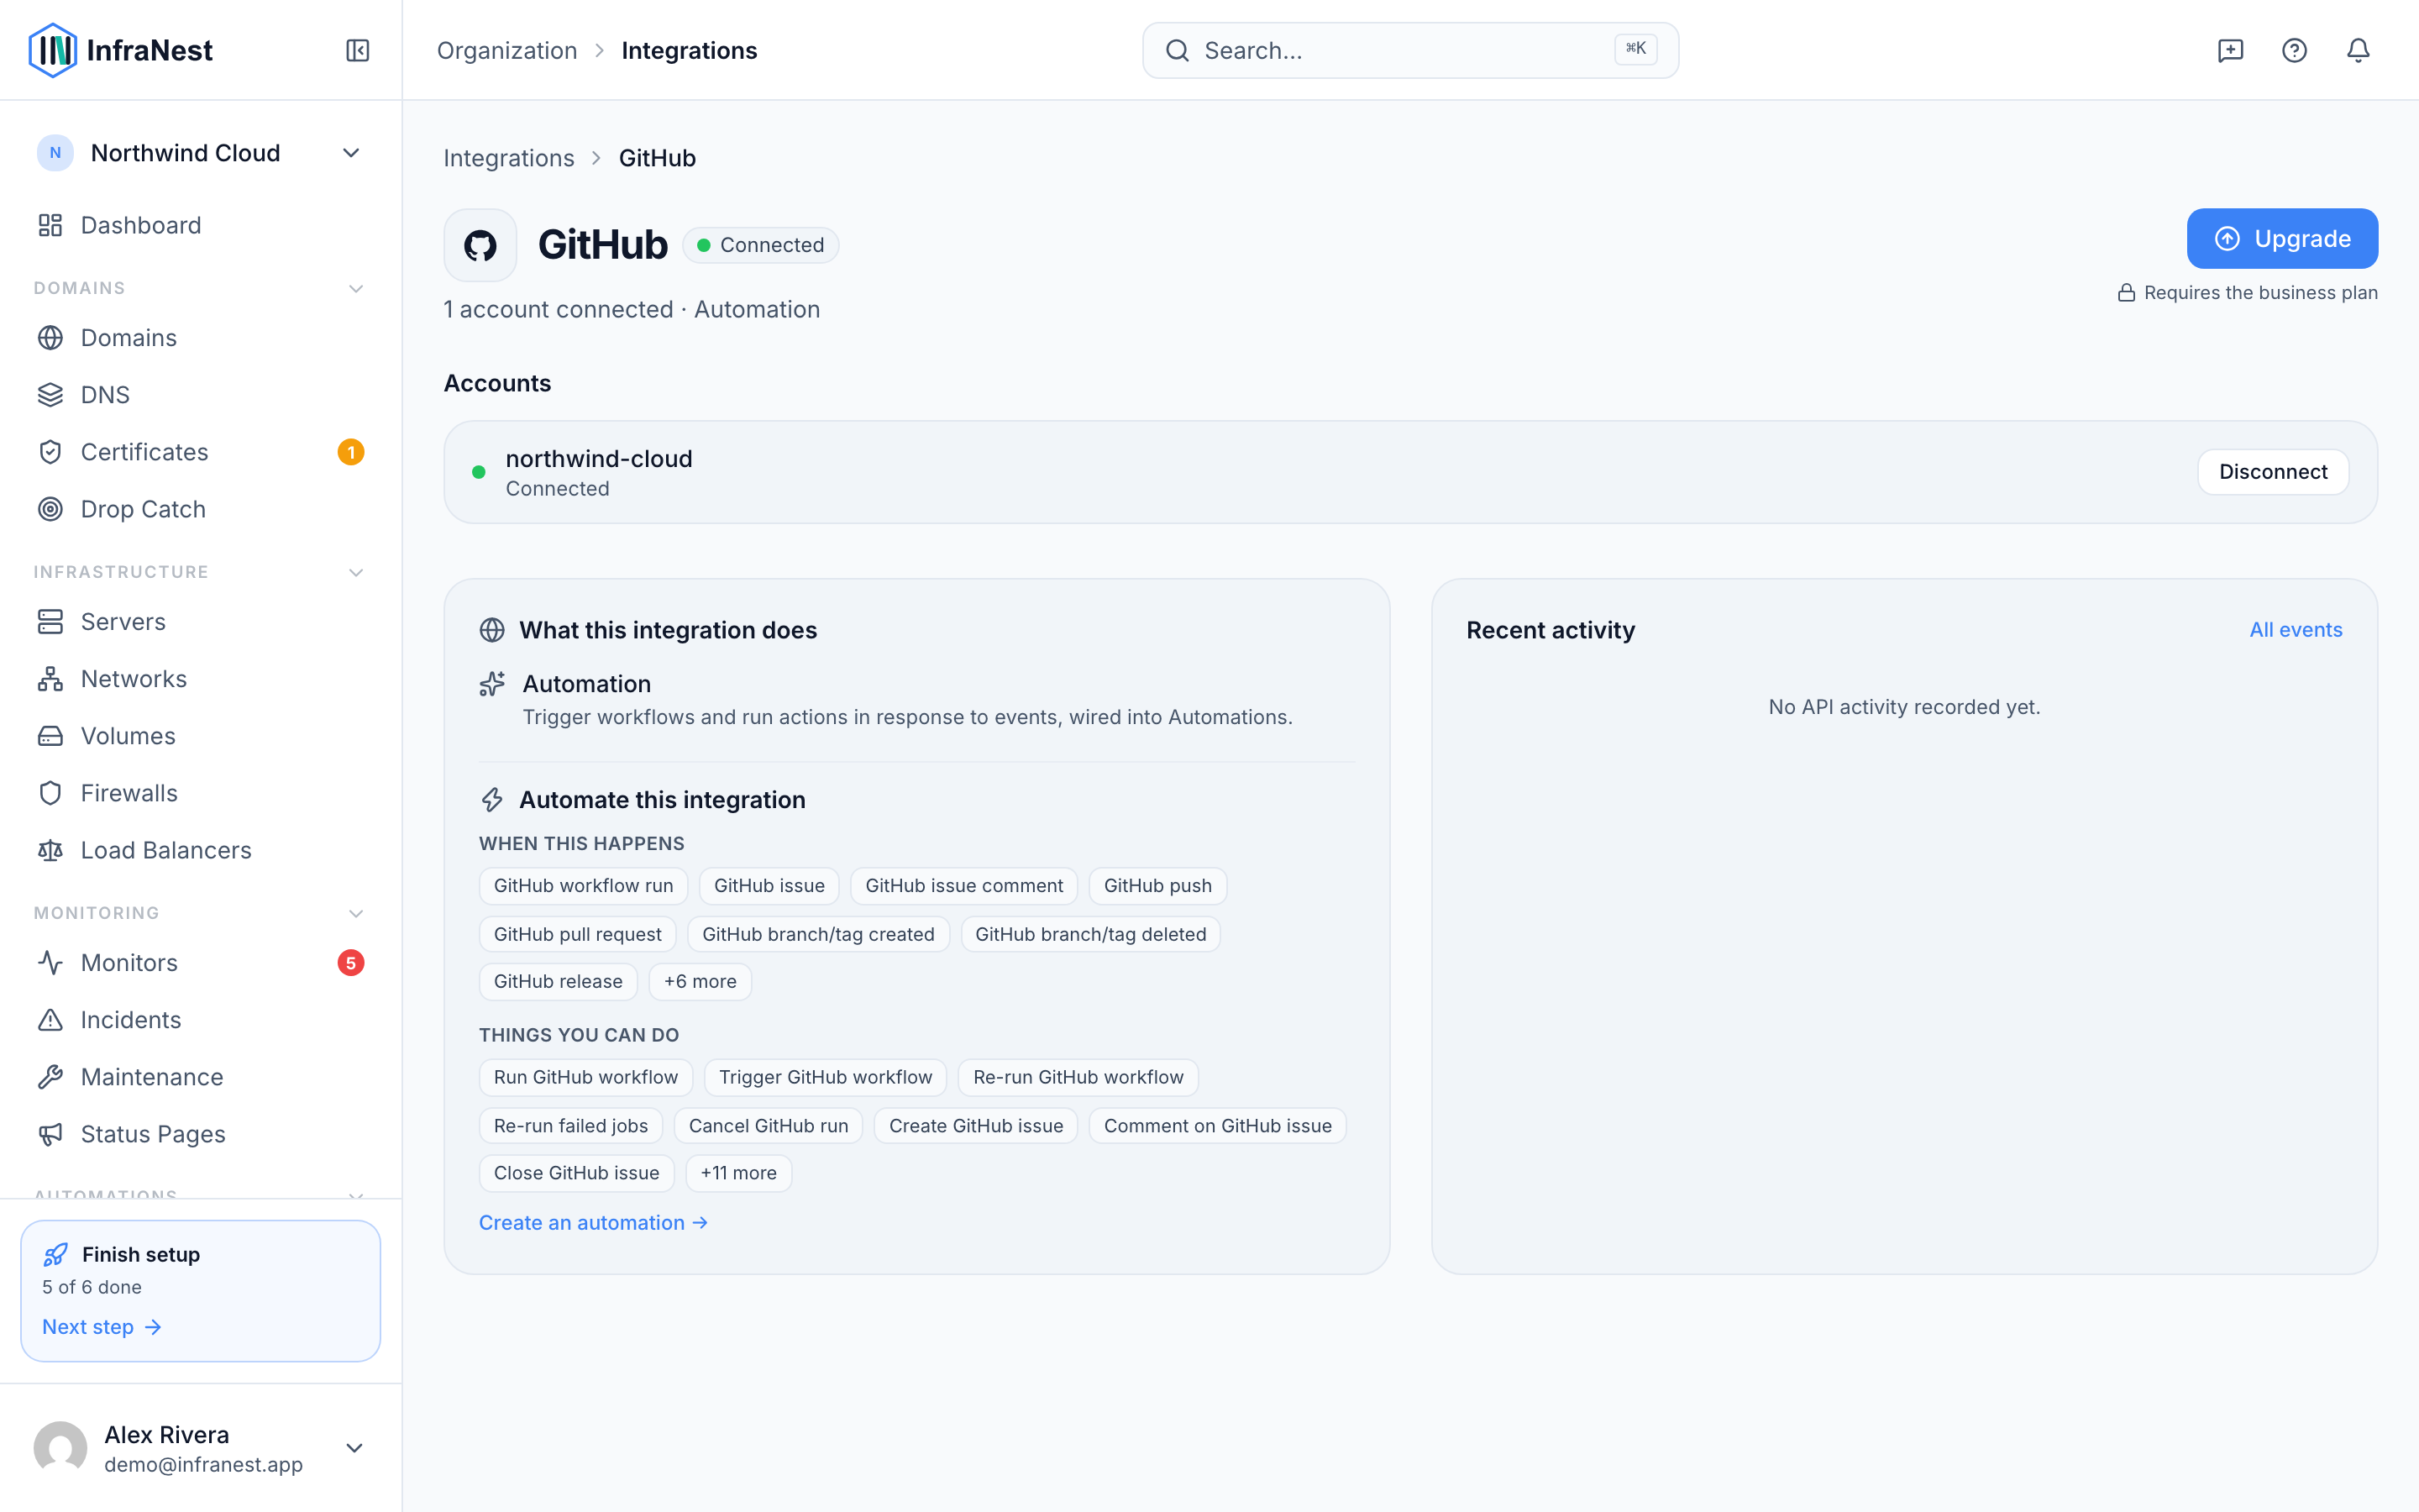
Task: Click the Load Balancers scale icon
Action: tap(50, 850)
